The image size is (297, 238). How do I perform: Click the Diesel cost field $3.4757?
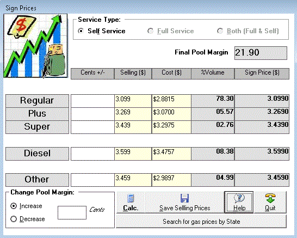pos(171,154)
